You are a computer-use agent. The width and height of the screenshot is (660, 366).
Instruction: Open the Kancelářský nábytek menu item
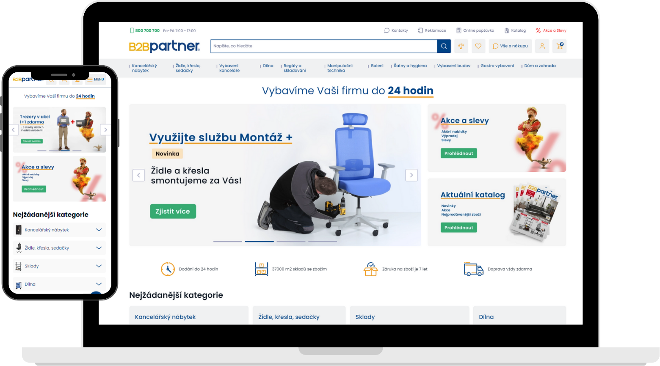(x=144, y=68)
